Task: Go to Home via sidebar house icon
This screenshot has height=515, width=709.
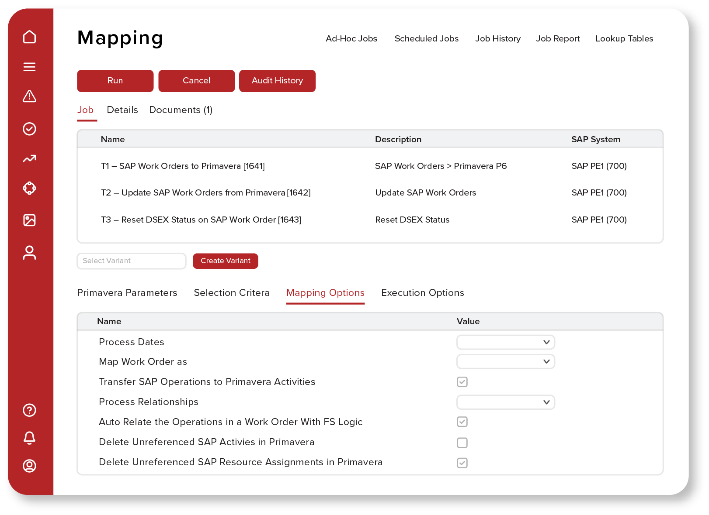Action: (x=29, y=37)
